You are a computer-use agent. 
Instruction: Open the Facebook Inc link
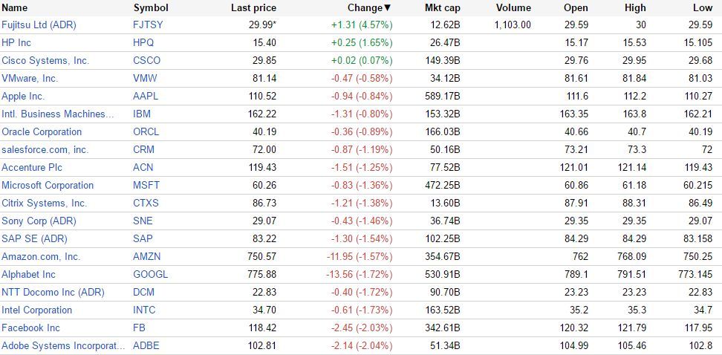click(x=30, y=328)
